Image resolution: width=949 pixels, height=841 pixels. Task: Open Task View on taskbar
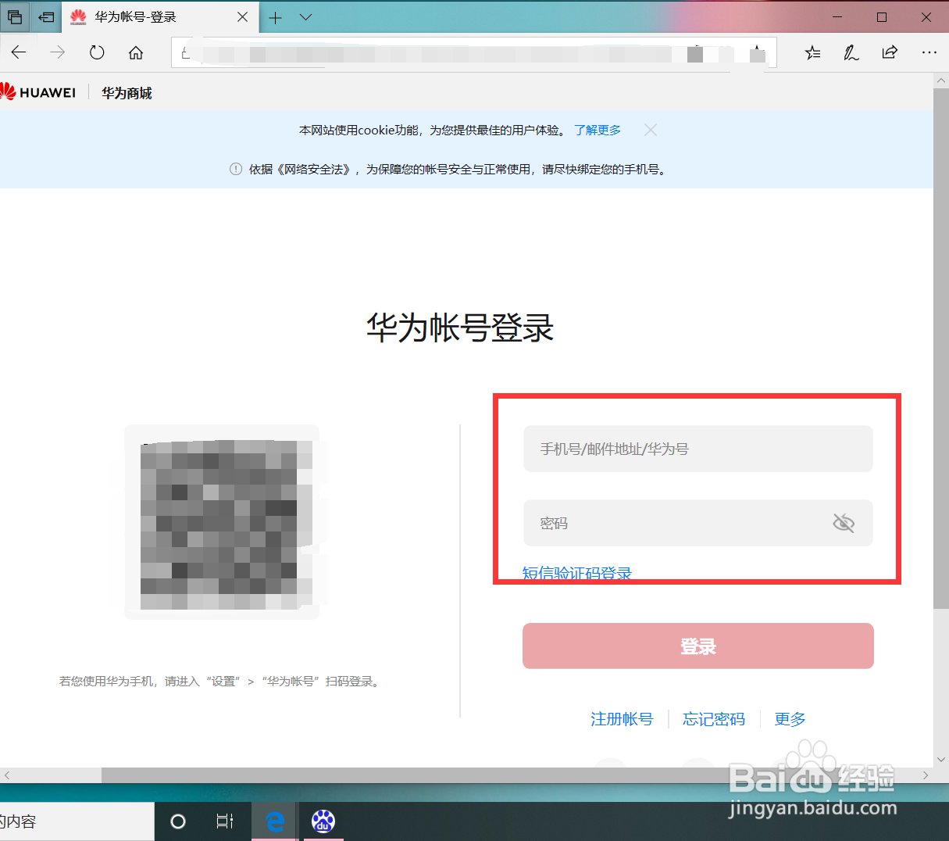pos(225,821)
